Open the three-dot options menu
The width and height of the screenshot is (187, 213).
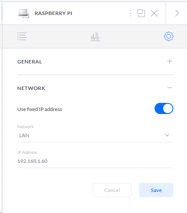(131, 13)
